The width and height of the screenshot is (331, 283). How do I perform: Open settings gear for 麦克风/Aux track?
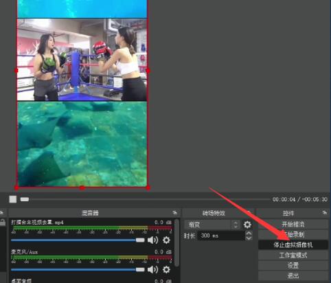pyautogui.click(x=166, y=269)
